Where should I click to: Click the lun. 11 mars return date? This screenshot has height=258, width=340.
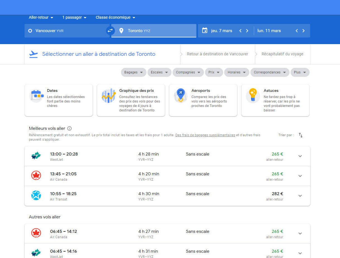(x=269, y=31)
